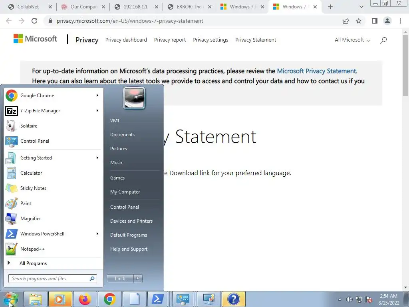Open Default Programs
409x307 pixels.
[128, 235]
